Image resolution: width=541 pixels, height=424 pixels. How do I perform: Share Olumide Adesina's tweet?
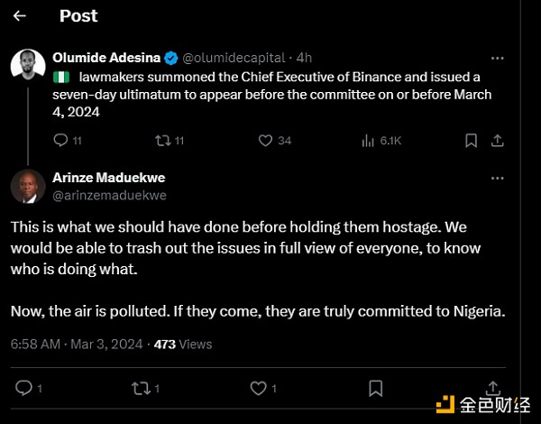497,140
